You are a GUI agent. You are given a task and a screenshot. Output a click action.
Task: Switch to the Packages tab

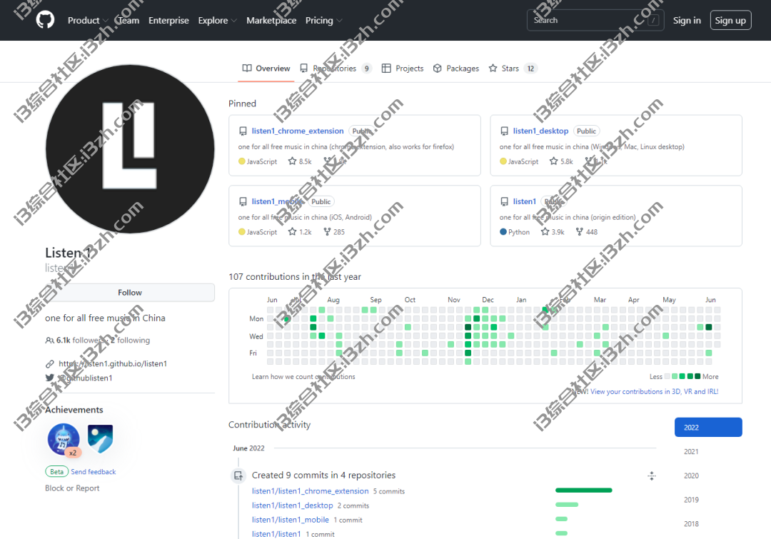(x=455, y=69)
